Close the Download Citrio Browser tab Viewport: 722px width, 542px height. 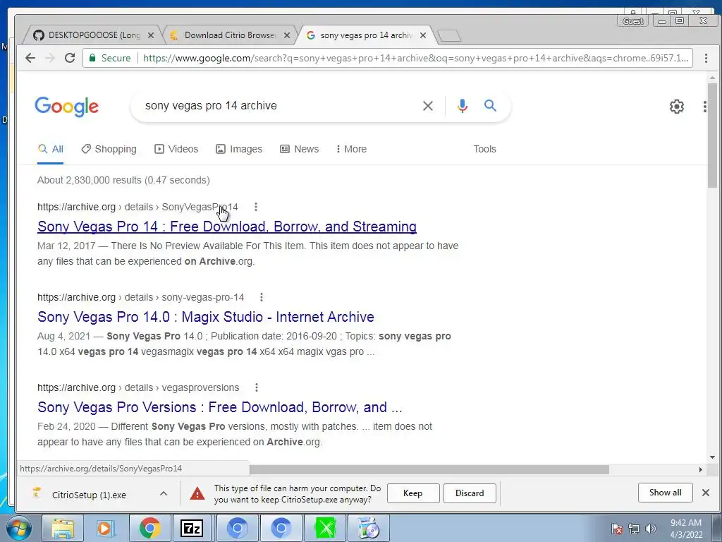[287, 35]
